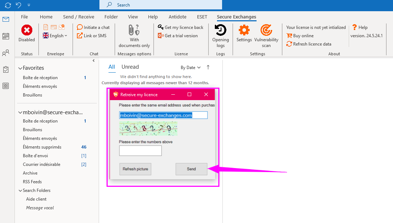This screenshot has height=223, width=393.
Task: Click Refresh licence data
Action: click(309, 44)
